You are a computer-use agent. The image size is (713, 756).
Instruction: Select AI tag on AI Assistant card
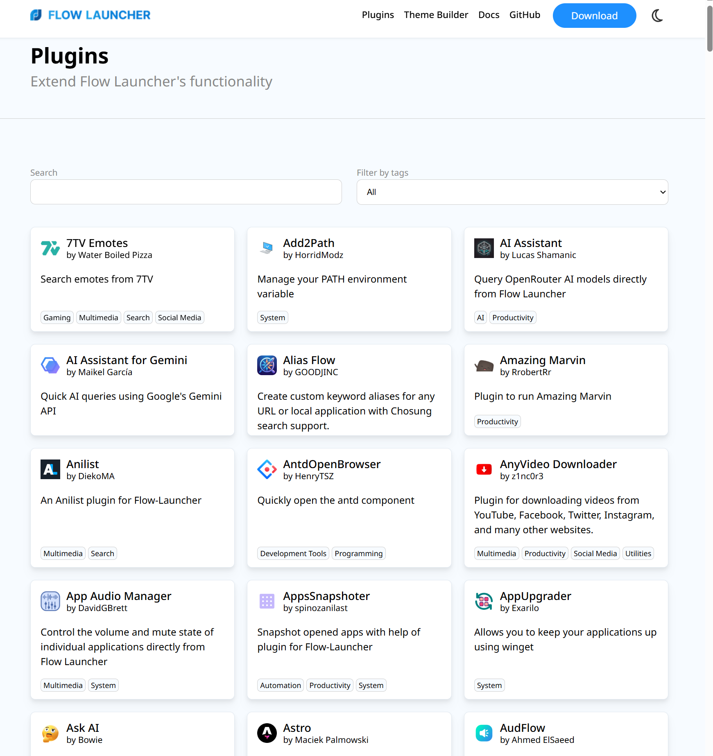[x=480, y=317]
